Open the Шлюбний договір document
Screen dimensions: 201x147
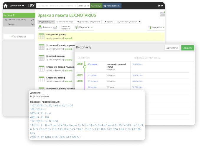point(55,56)
